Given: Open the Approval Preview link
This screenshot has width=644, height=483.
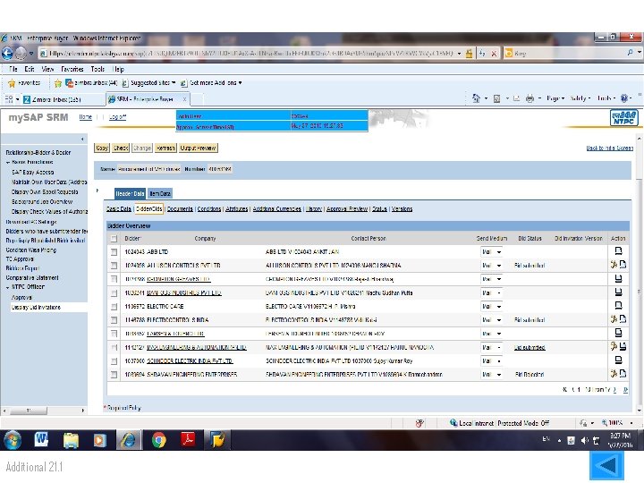Looking at the screenshot, I should [347, 209].
